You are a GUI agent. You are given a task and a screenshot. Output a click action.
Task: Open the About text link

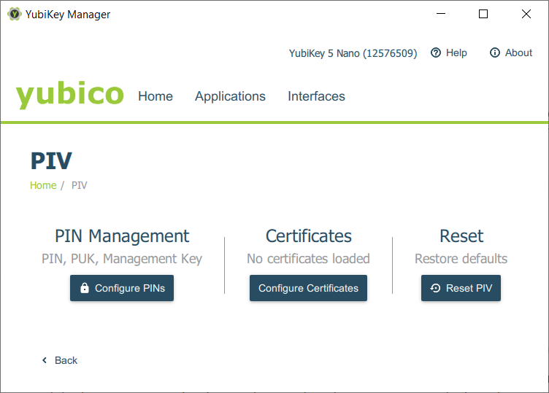tap(518, 52)
